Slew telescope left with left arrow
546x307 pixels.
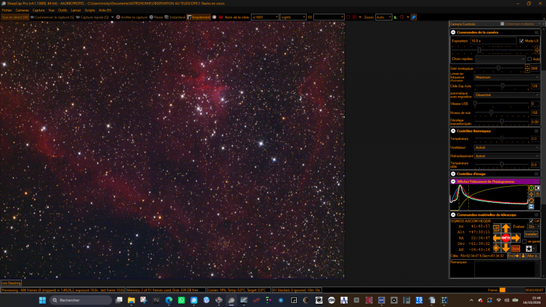(x=497, y=237)
